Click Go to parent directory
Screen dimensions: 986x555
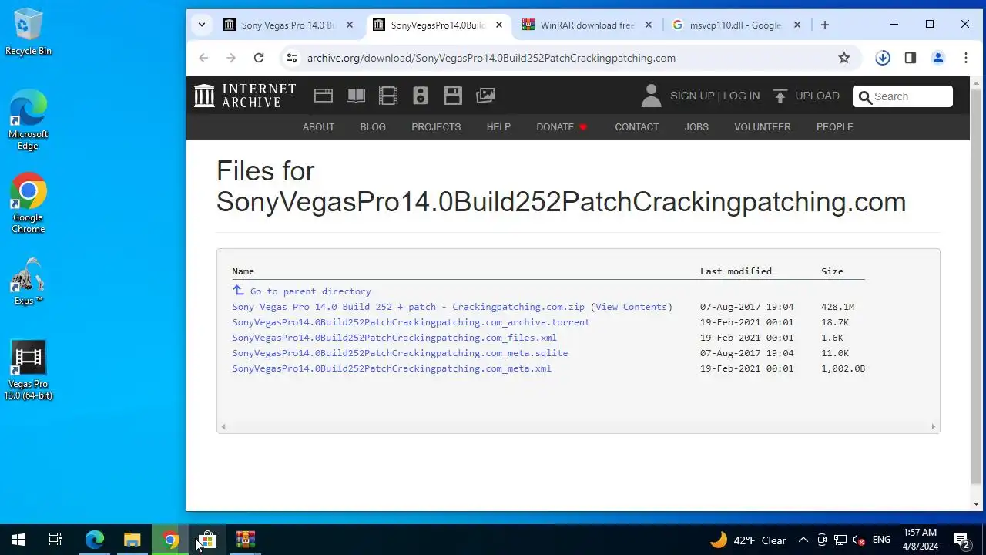(x=310, y=291)
